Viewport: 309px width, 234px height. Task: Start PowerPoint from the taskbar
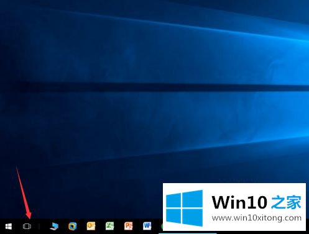tap(128, 226)
